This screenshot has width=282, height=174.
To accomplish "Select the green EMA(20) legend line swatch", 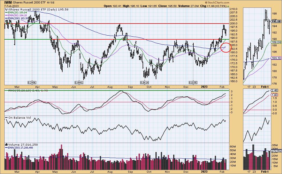I will point(6,13).
